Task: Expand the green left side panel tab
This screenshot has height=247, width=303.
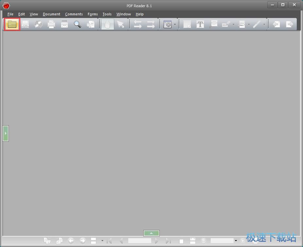Action: (6, 133)
